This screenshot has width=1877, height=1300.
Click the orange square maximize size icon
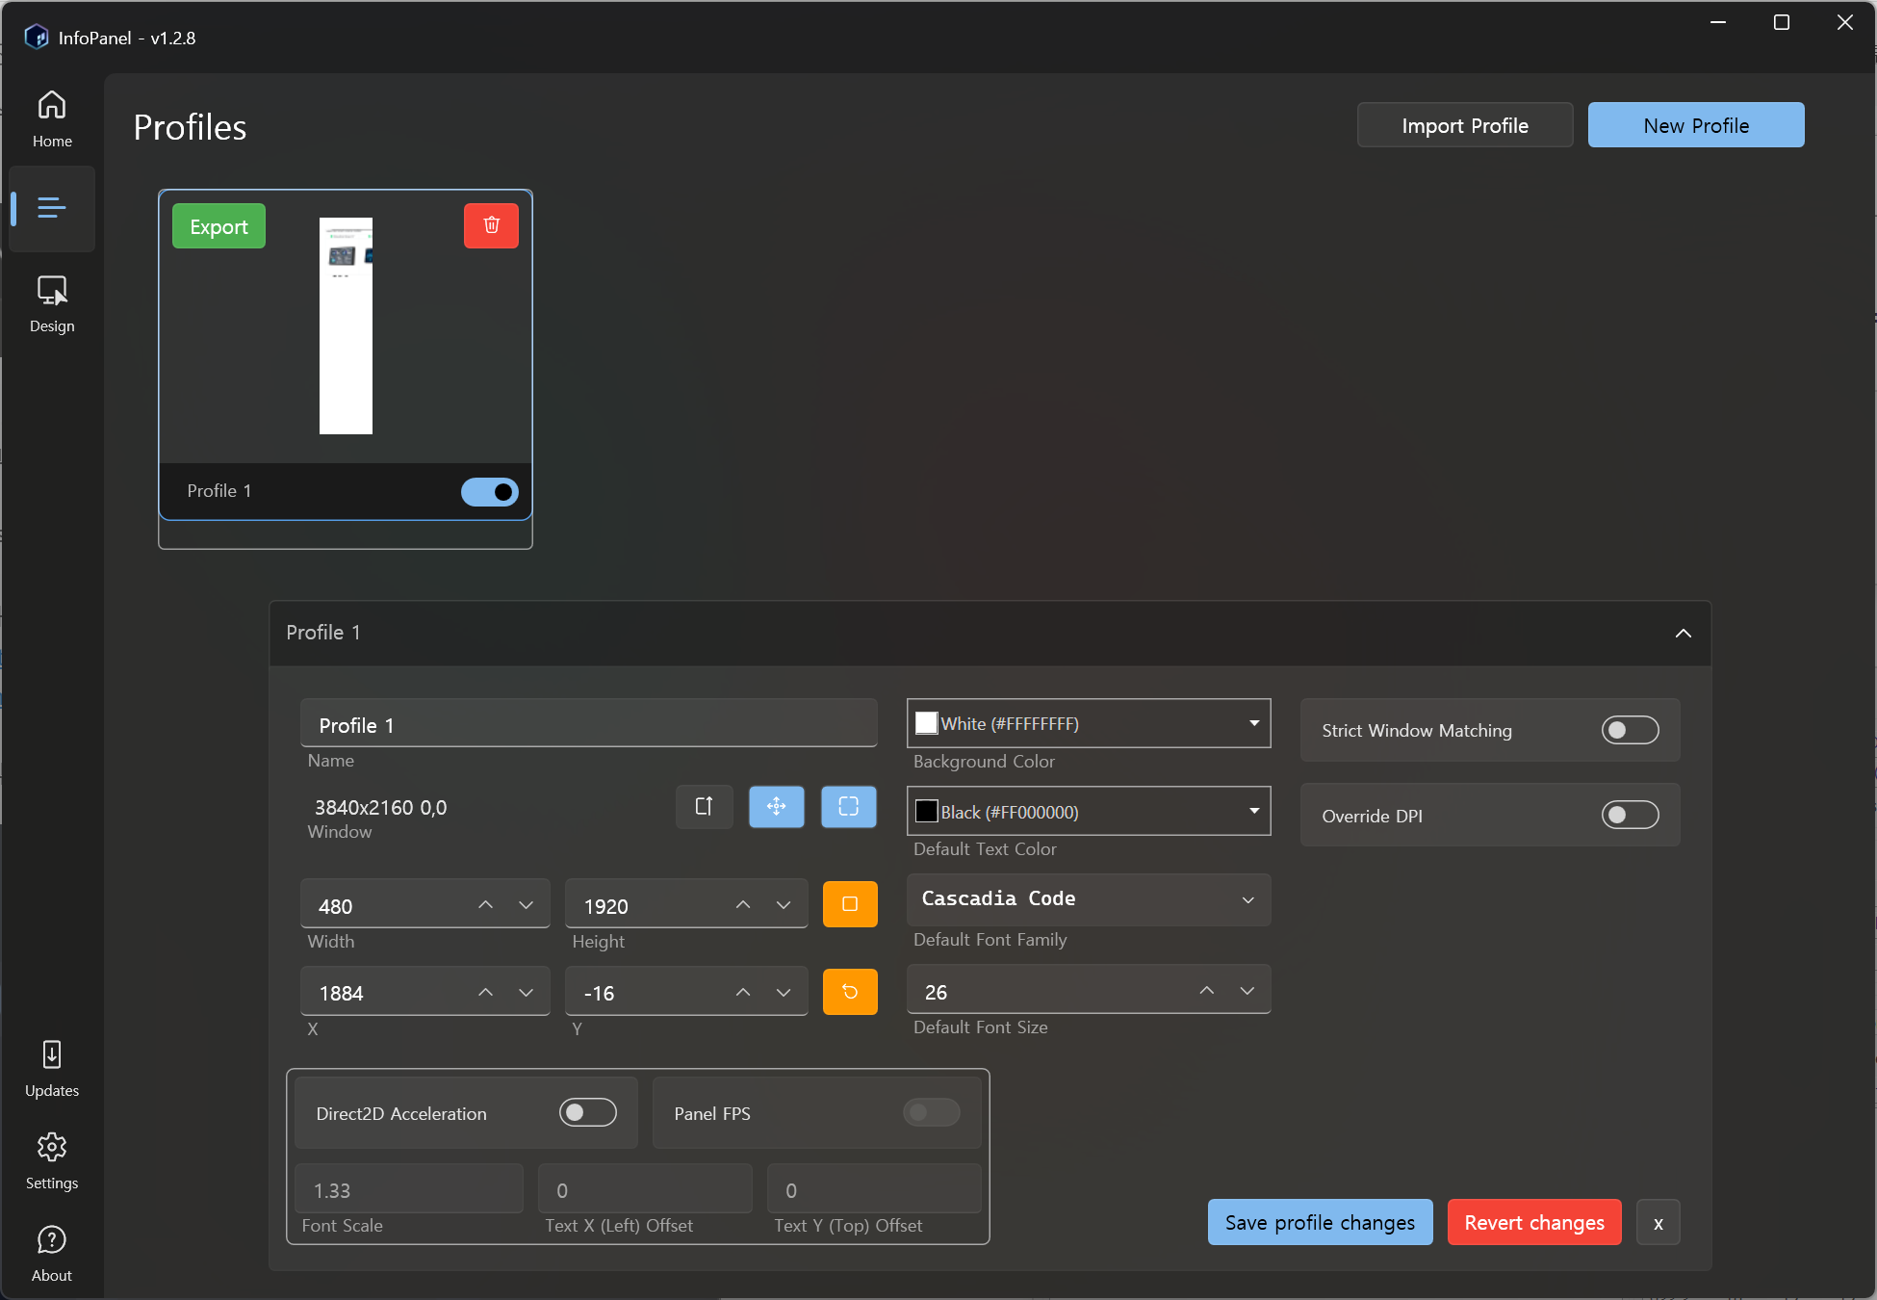(850, 904)
